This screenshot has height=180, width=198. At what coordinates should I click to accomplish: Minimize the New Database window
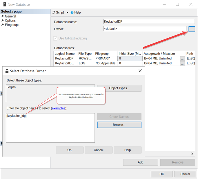tap(164, 4)
